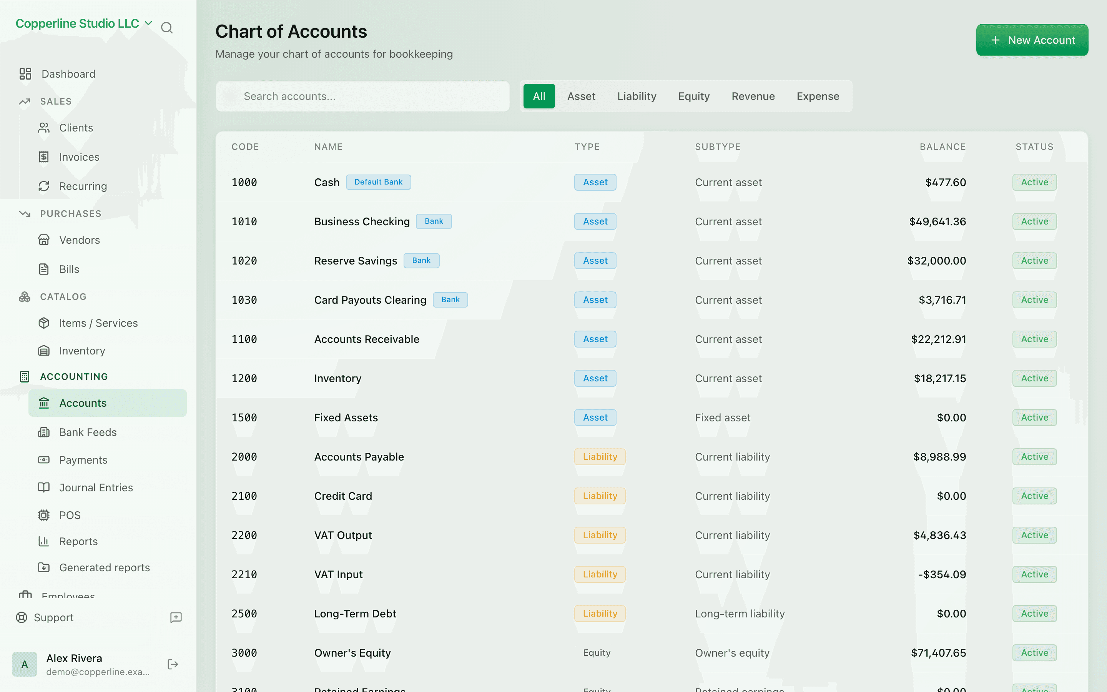Open the Business Checking account row
Screen dimensions: 1107x692
652,221
